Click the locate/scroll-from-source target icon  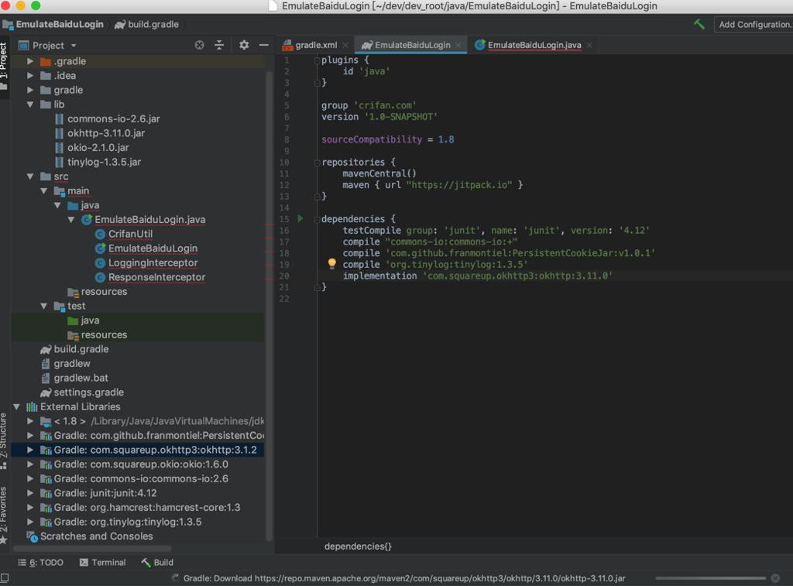tap(199, 46)
